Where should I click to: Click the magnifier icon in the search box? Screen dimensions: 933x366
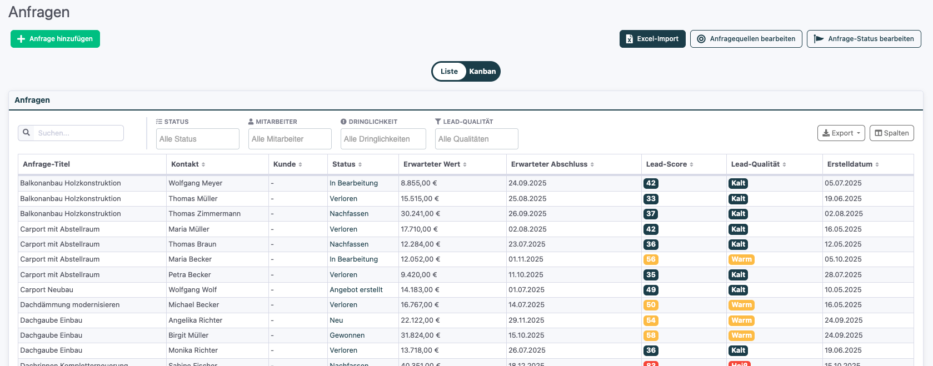click(26, 133)
